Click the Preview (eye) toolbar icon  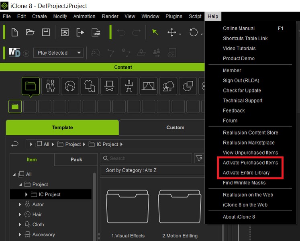(65, 32)
